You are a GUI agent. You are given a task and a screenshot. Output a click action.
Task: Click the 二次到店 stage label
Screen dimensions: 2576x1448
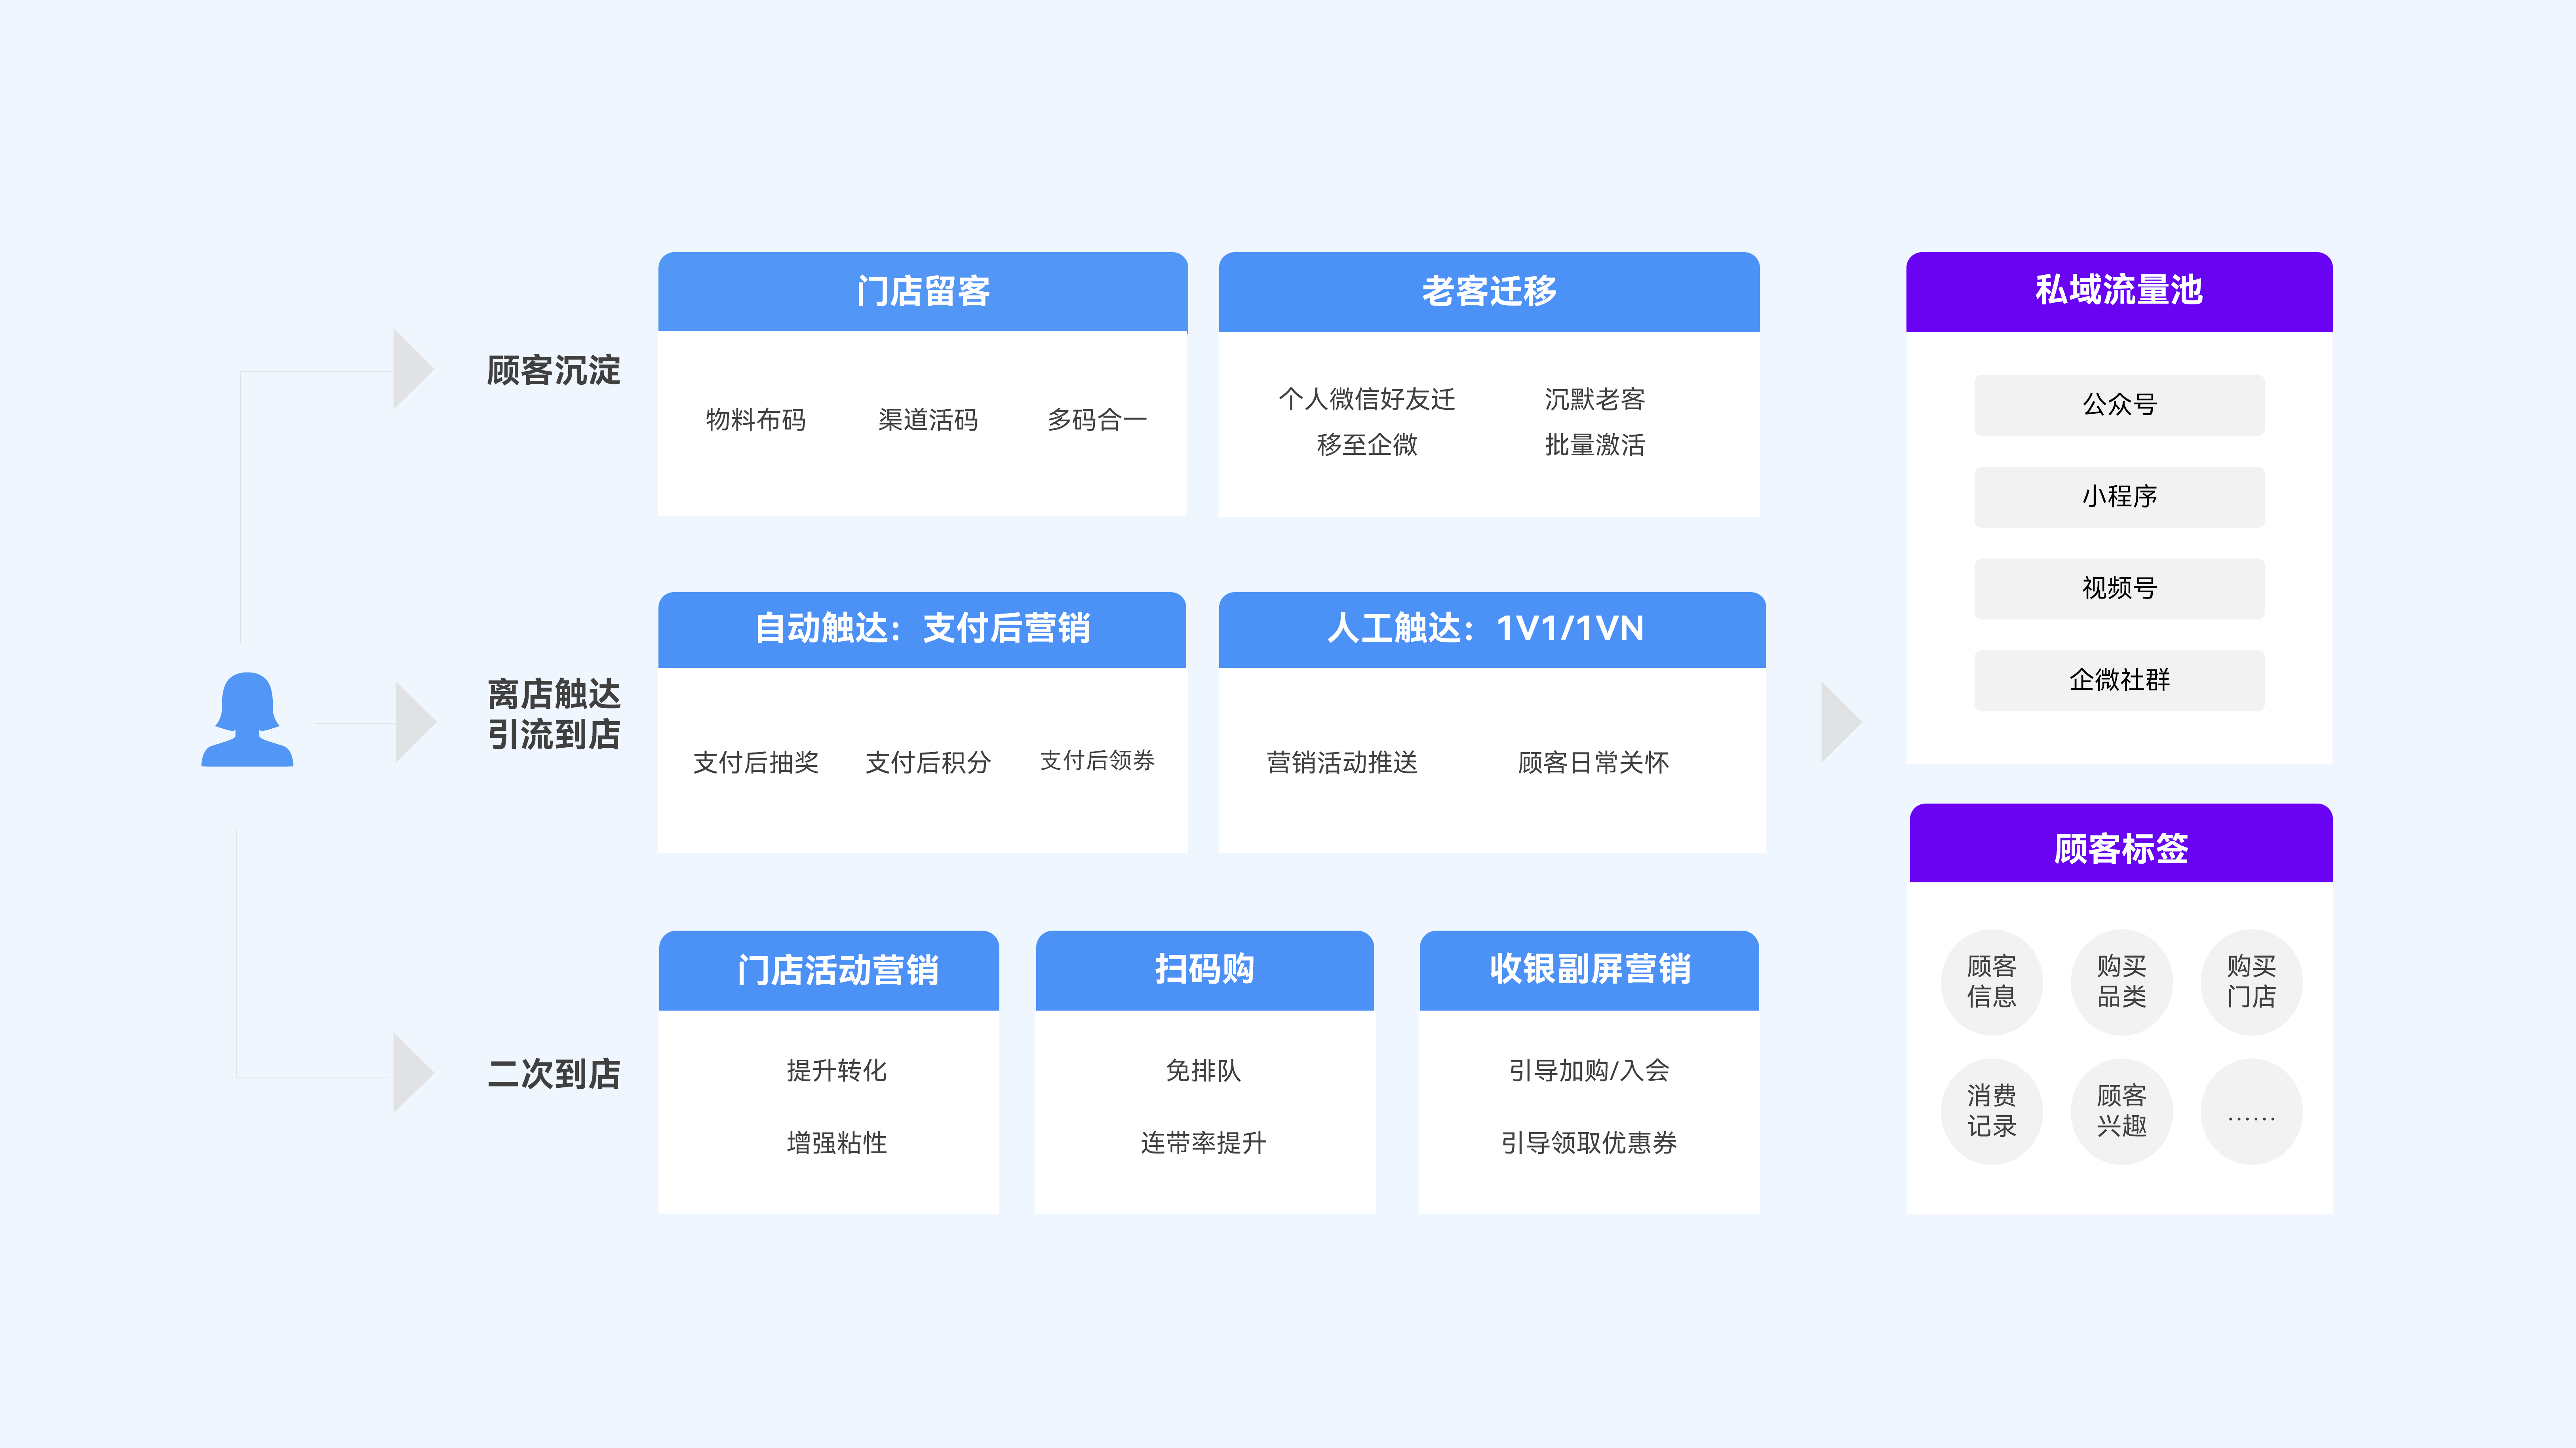click(553, 1074)
